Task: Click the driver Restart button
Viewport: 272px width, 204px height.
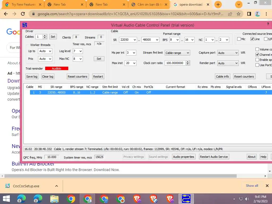Action: (x=98, y=76)
